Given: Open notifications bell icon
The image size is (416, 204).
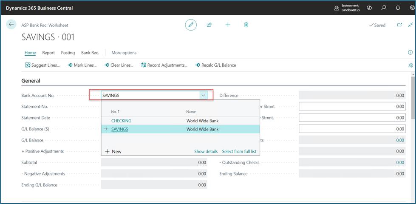Looking at the screenshot, I should (x=398, y=8).
